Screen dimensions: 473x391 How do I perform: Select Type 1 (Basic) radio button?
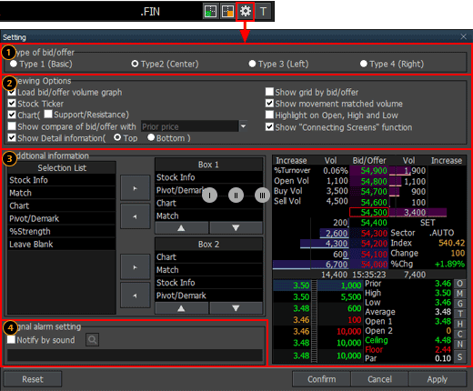pos(14,64)
